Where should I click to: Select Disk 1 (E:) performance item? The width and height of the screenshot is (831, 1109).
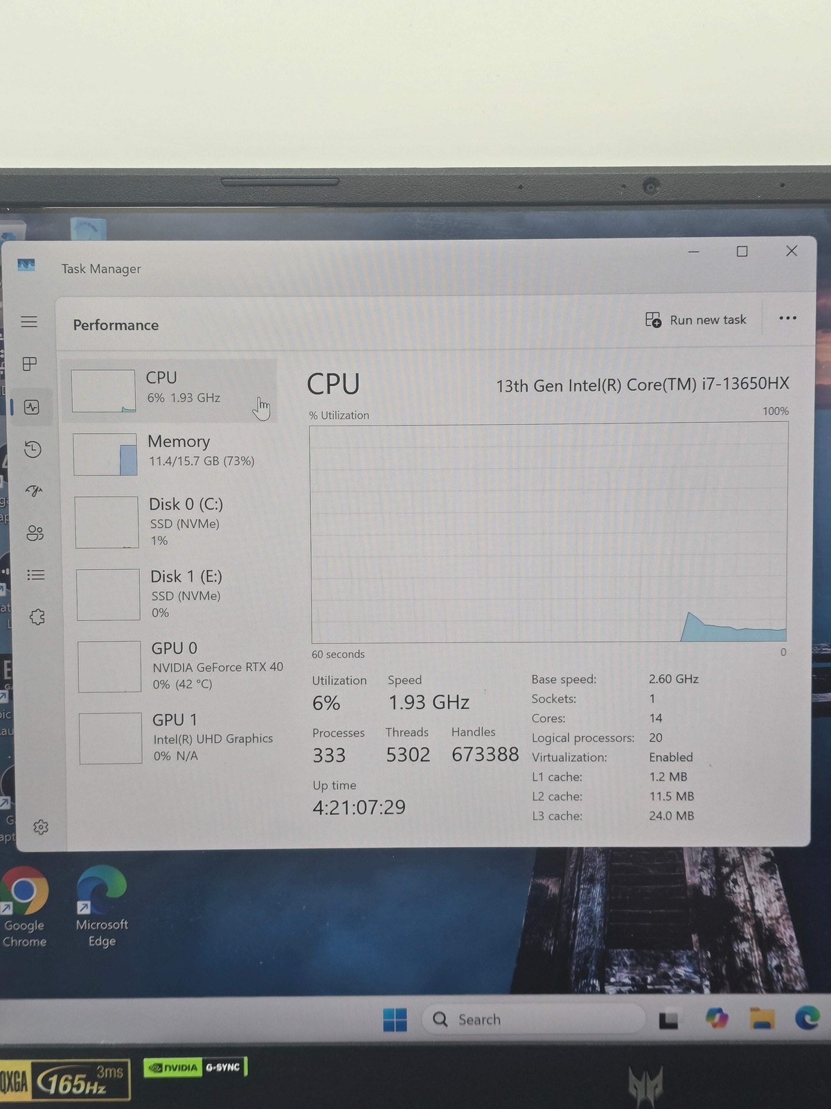176,595
